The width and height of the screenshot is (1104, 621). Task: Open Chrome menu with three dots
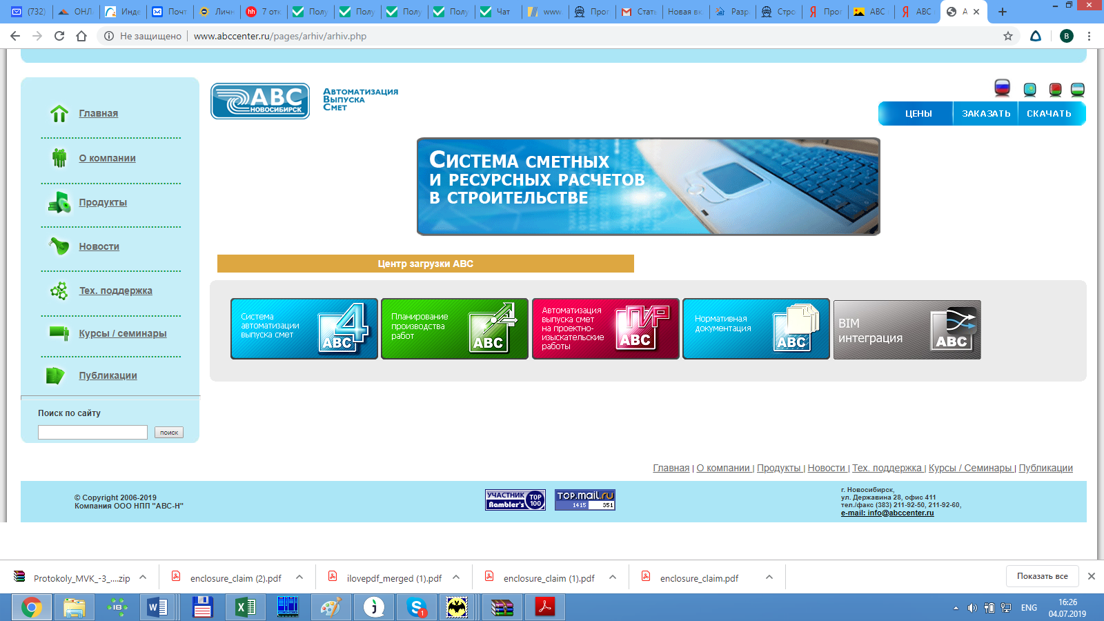(x=1089, y=36)
